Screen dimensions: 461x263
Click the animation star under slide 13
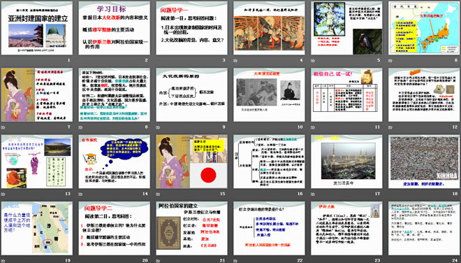click(3, 194)
